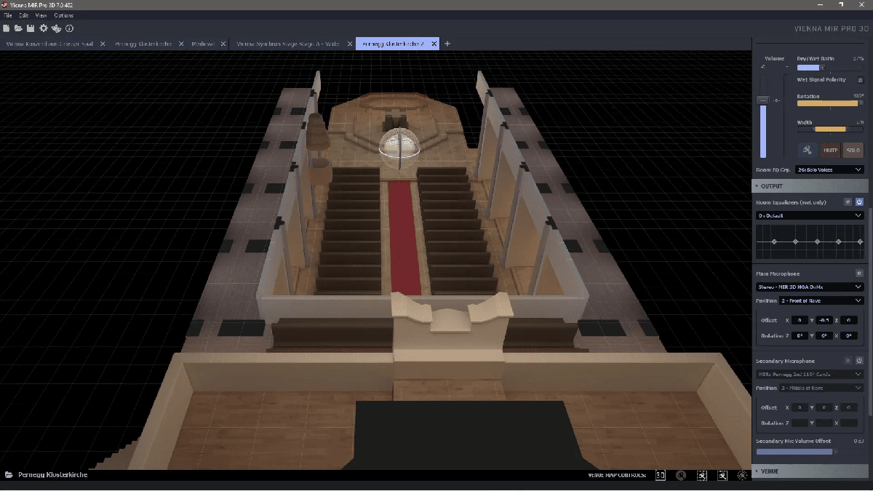This screenshot has height=491, width=873.
Task: Click the New project icon in the toolbar
Action: tap(7, 28)
